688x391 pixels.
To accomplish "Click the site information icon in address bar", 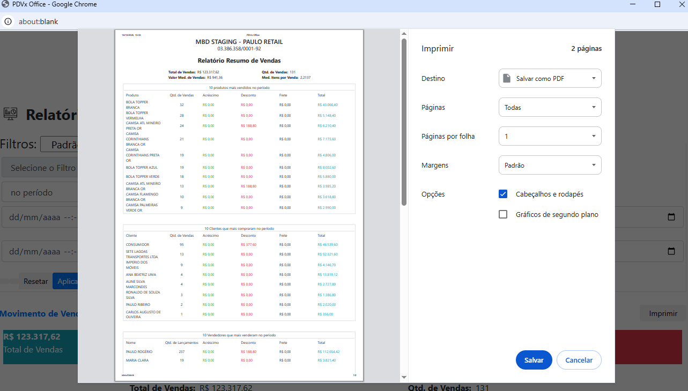I will coord(8,22).
